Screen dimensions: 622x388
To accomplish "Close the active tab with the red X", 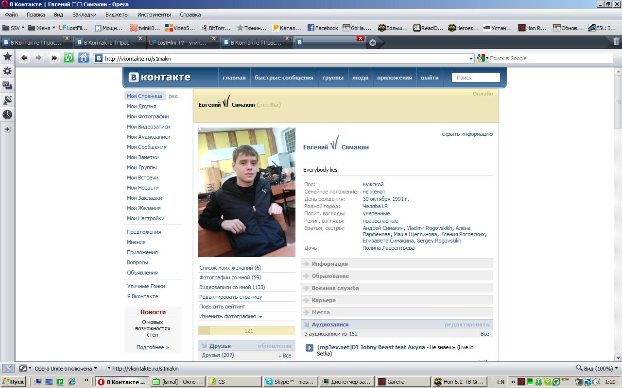I will (x=360, y=38).
